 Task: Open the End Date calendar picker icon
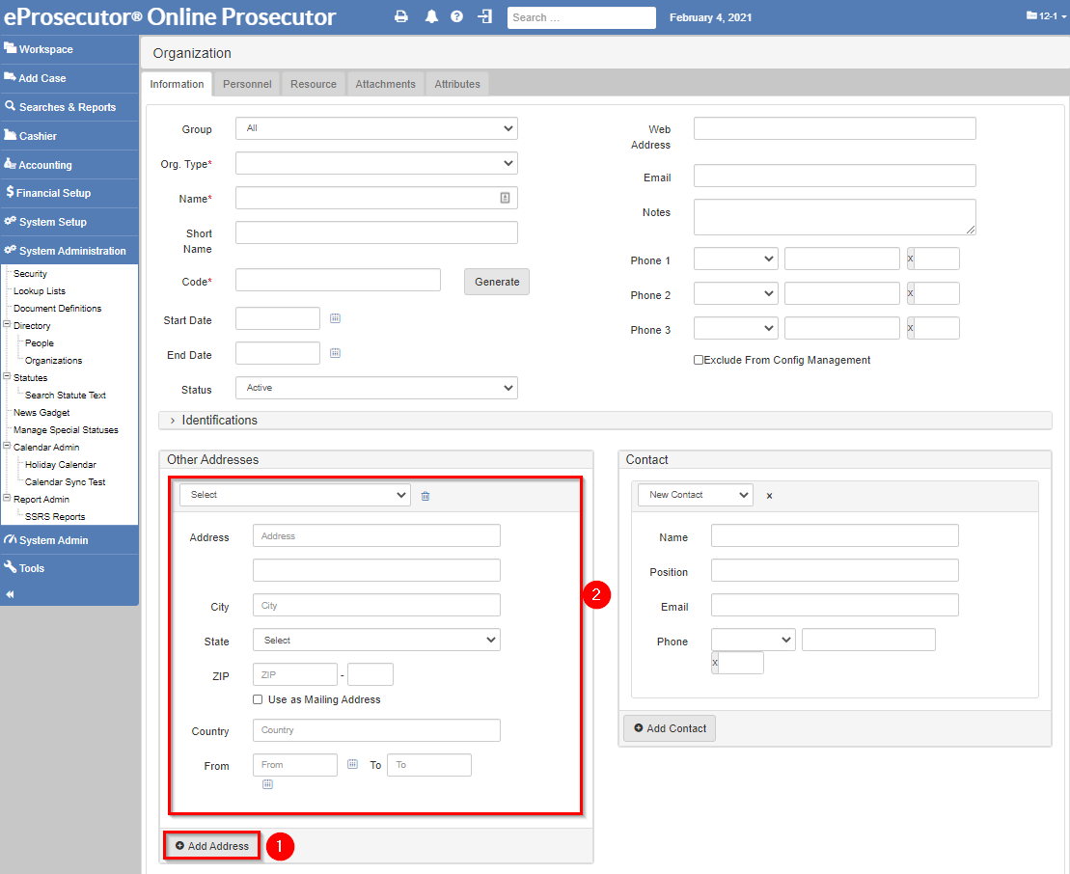click(x=335, y=352)
